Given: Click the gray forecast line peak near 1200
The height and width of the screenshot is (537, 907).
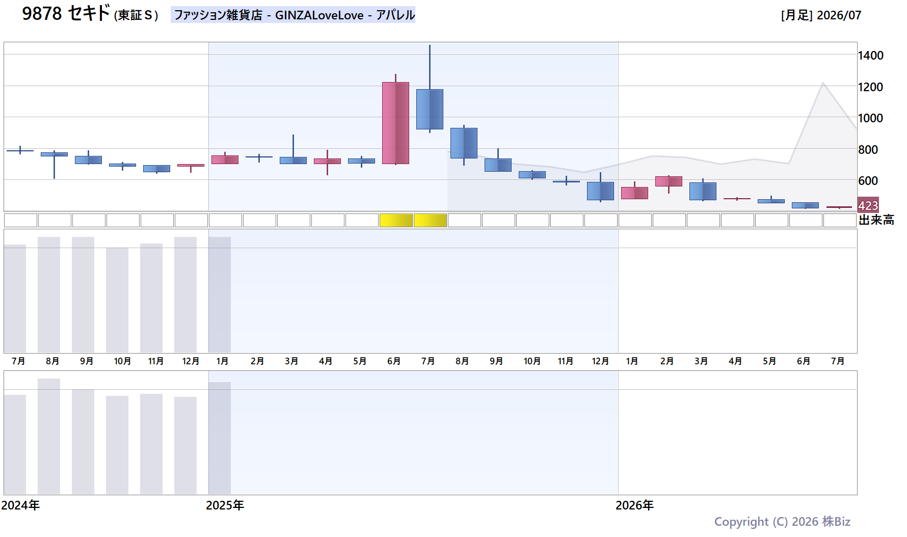Looking at the screenshot, I should click(823, 83).
